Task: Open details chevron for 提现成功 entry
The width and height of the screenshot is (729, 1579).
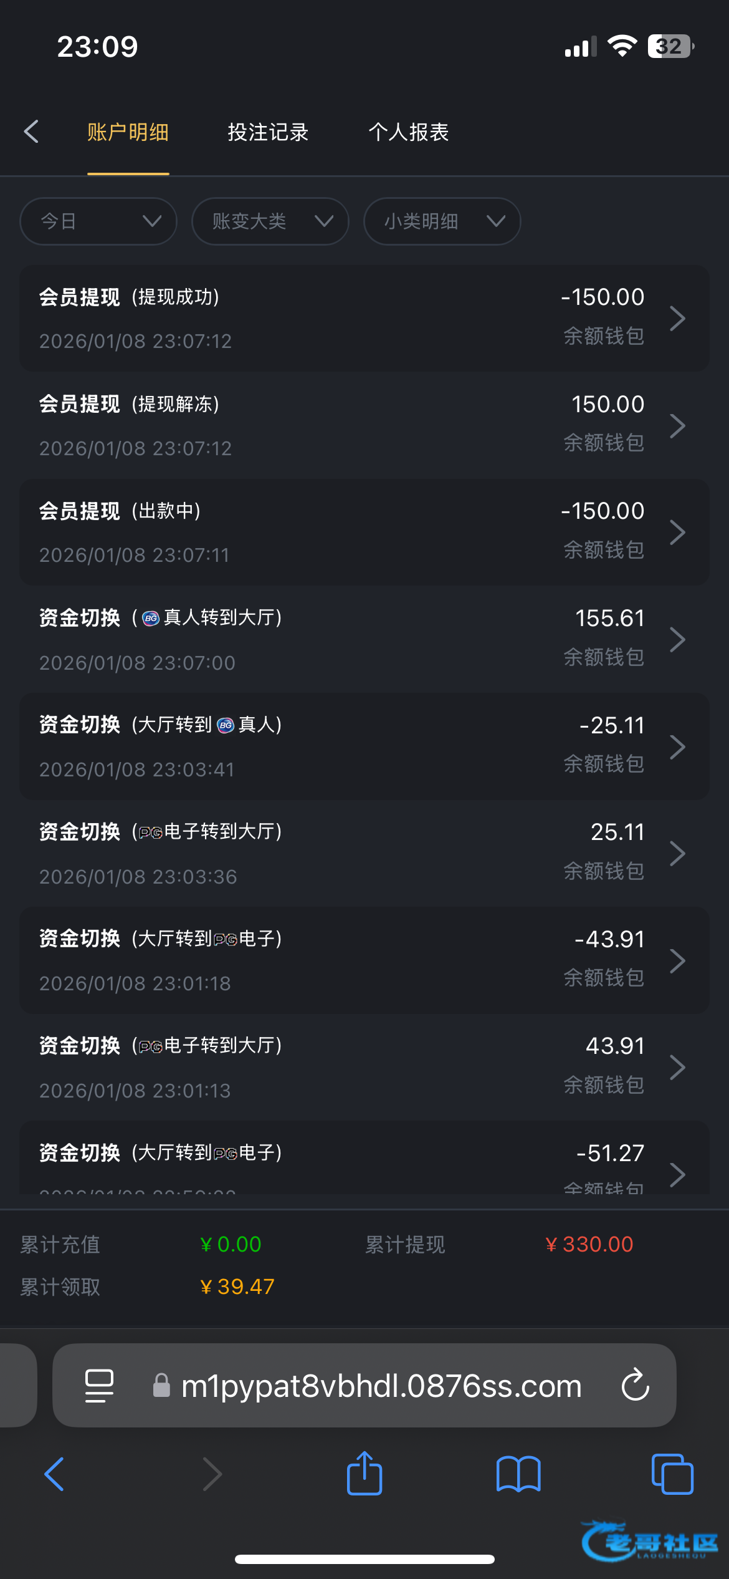Action: pyautogui.click(x=677, y=319)
